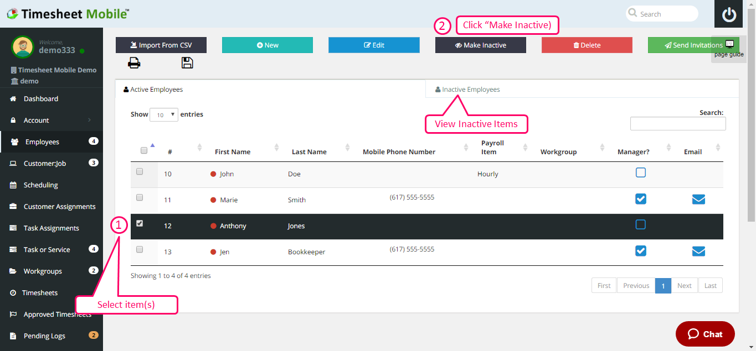Go to Next page in pagination

pyautogui.click(x=684, y=286)
